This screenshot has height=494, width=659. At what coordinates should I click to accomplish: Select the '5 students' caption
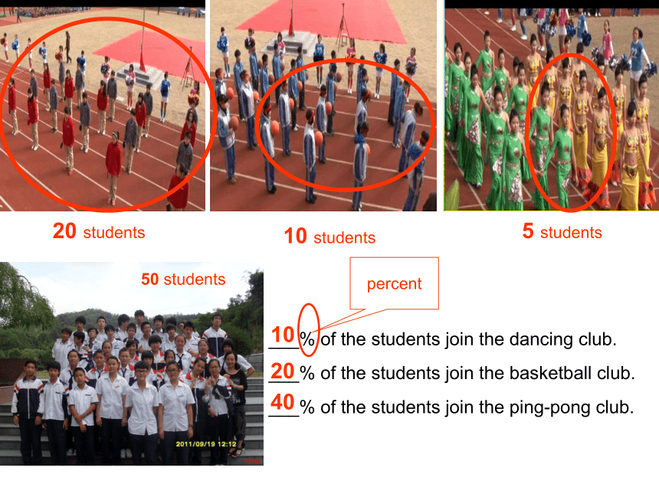[x=562, y=231]
